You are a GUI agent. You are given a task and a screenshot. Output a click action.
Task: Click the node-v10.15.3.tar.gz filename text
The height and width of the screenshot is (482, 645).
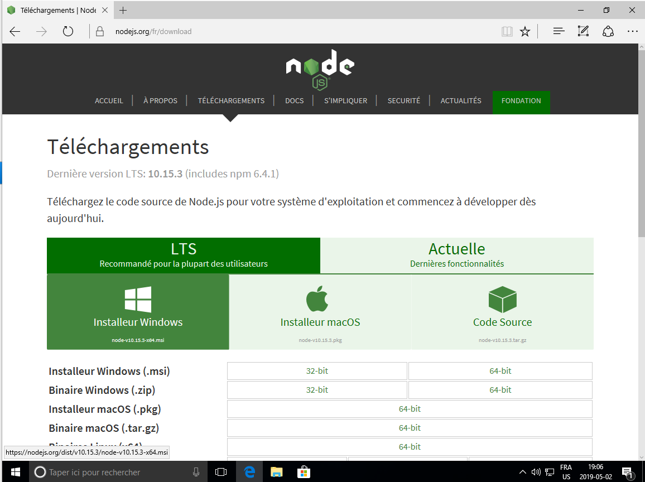pos(502,340)
